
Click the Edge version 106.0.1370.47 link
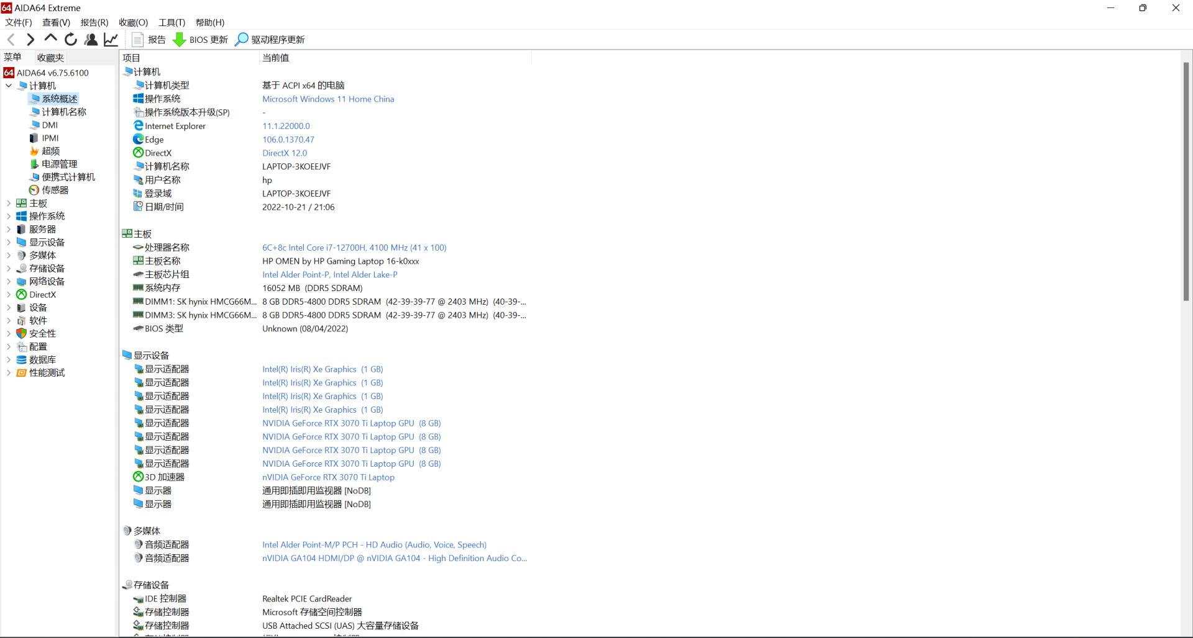(x=288, y=140)
